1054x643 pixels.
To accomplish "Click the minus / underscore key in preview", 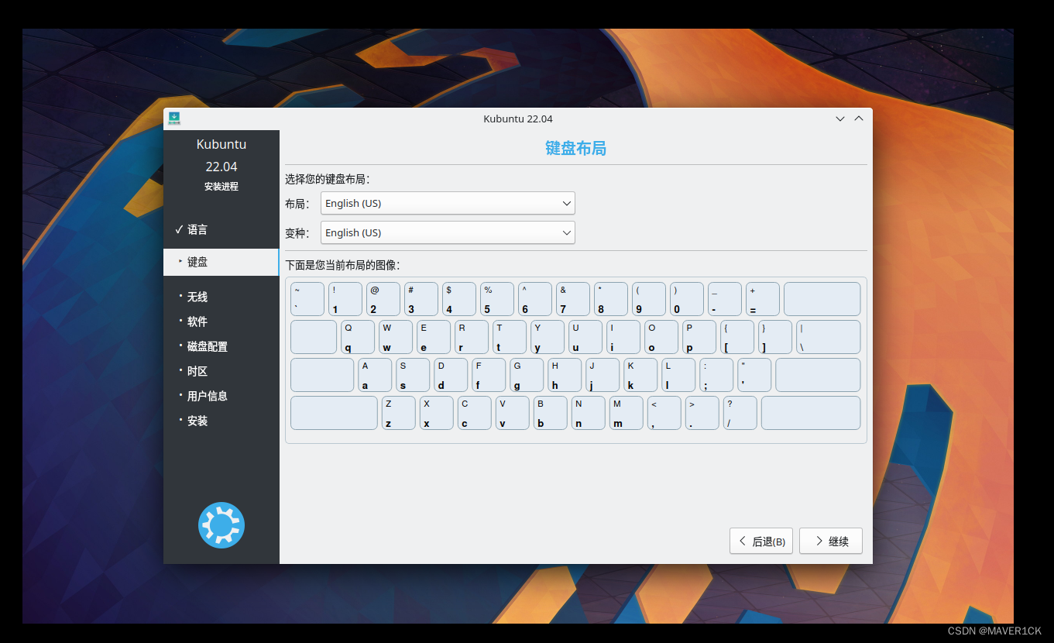I will point(725,299).
